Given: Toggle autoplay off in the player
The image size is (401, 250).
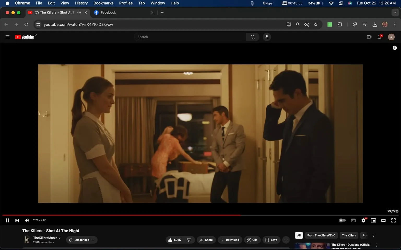Looking at the screenshot, I should 342,220.
